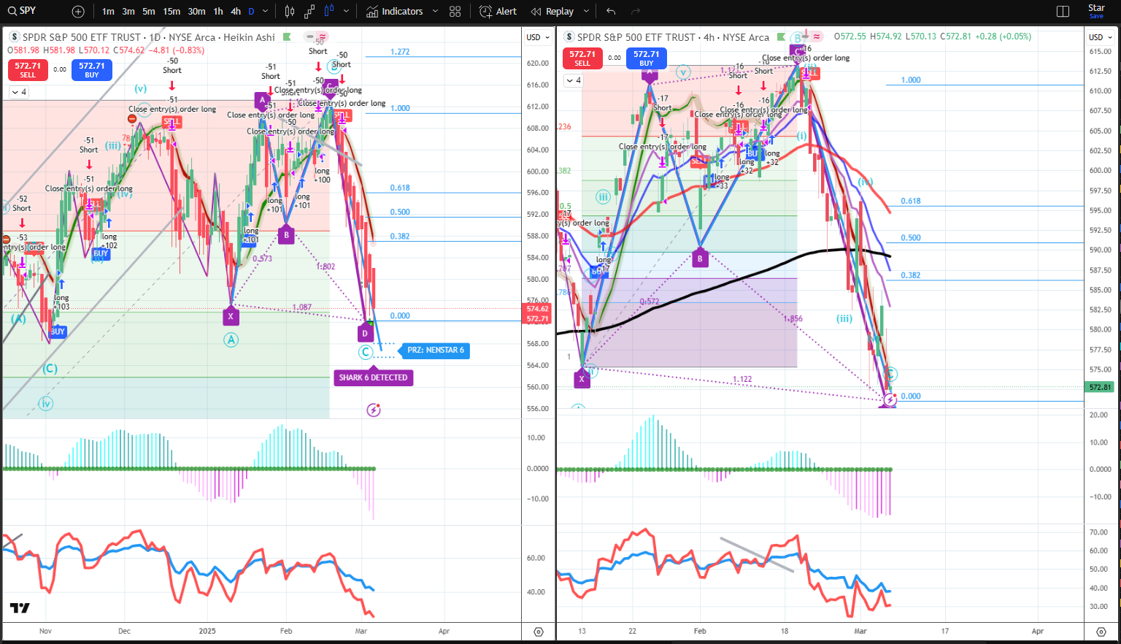Select the 30m timeframe
This screenshot has width=1121, height=644.
click(196, 12)
